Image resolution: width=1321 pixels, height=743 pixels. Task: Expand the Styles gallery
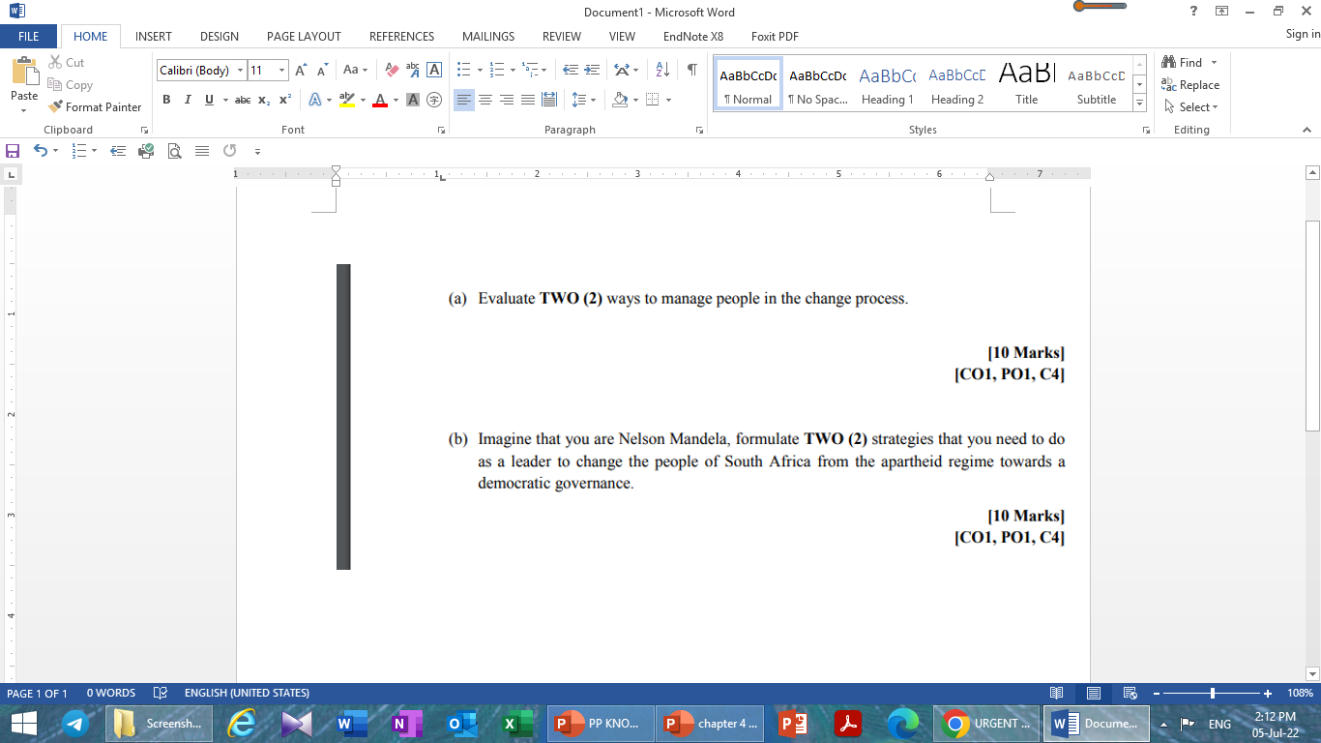pyautogui.click(x=1139, y=103)
